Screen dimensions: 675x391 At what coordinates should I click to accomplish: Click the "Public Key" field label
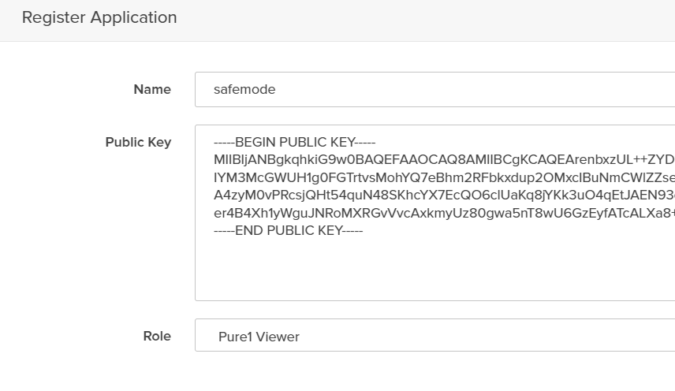[138, 143]
